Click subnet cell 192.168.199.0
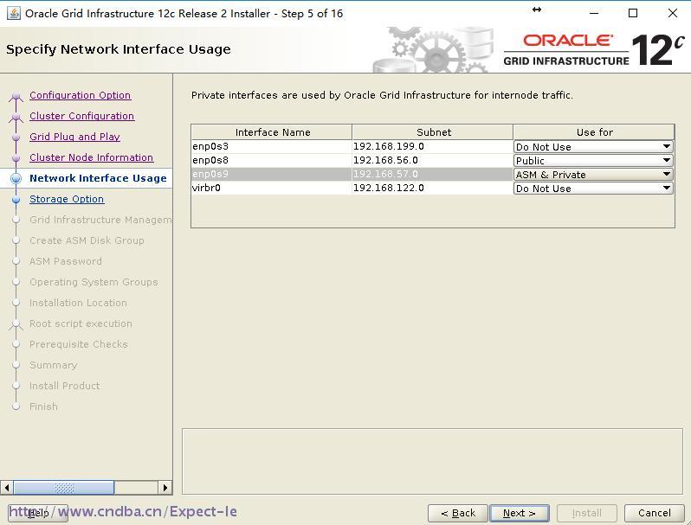 432,146
